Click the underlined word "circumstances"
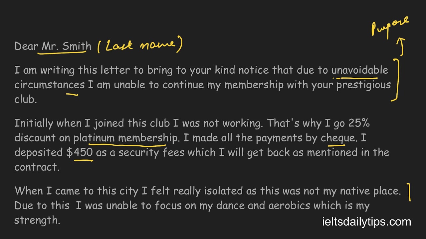This screenshot has height=239, width=426. click(x=49, y=85)
